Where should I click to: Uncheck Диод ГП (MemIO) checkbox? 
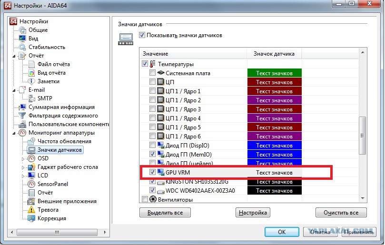tap(152, 154)
